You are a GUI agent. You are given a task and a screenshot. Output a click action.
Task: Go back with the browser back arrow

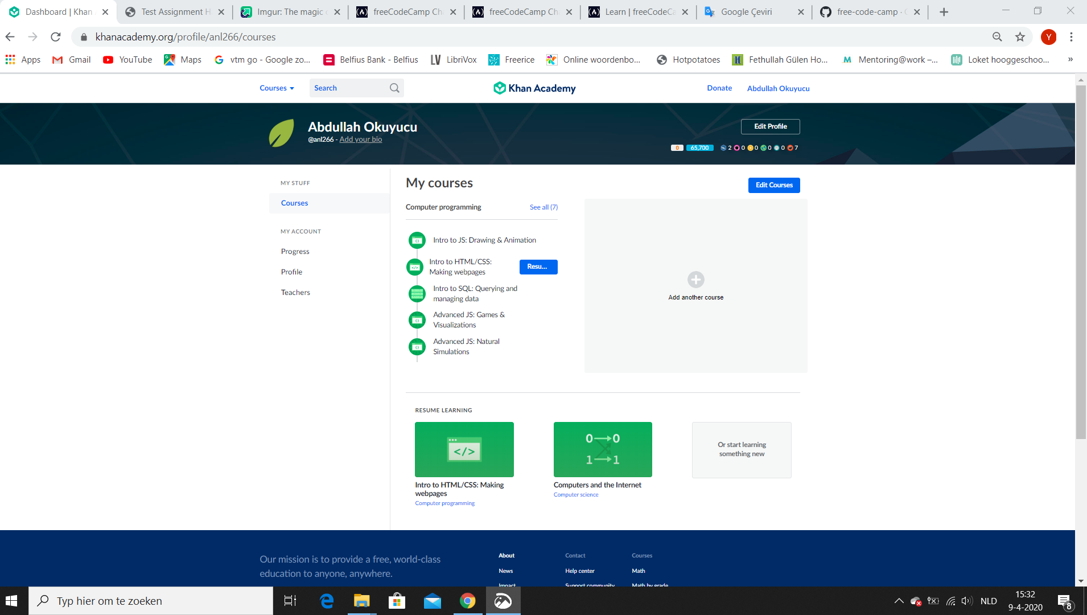10,37
